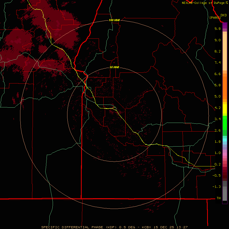
Task: Click the 6.6 scale value
Action: point(218,74)
